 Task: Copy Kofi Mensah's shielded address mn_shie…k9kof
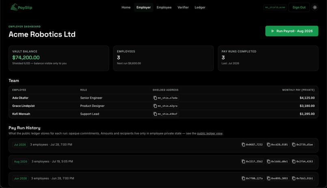(x=166, y=114)
